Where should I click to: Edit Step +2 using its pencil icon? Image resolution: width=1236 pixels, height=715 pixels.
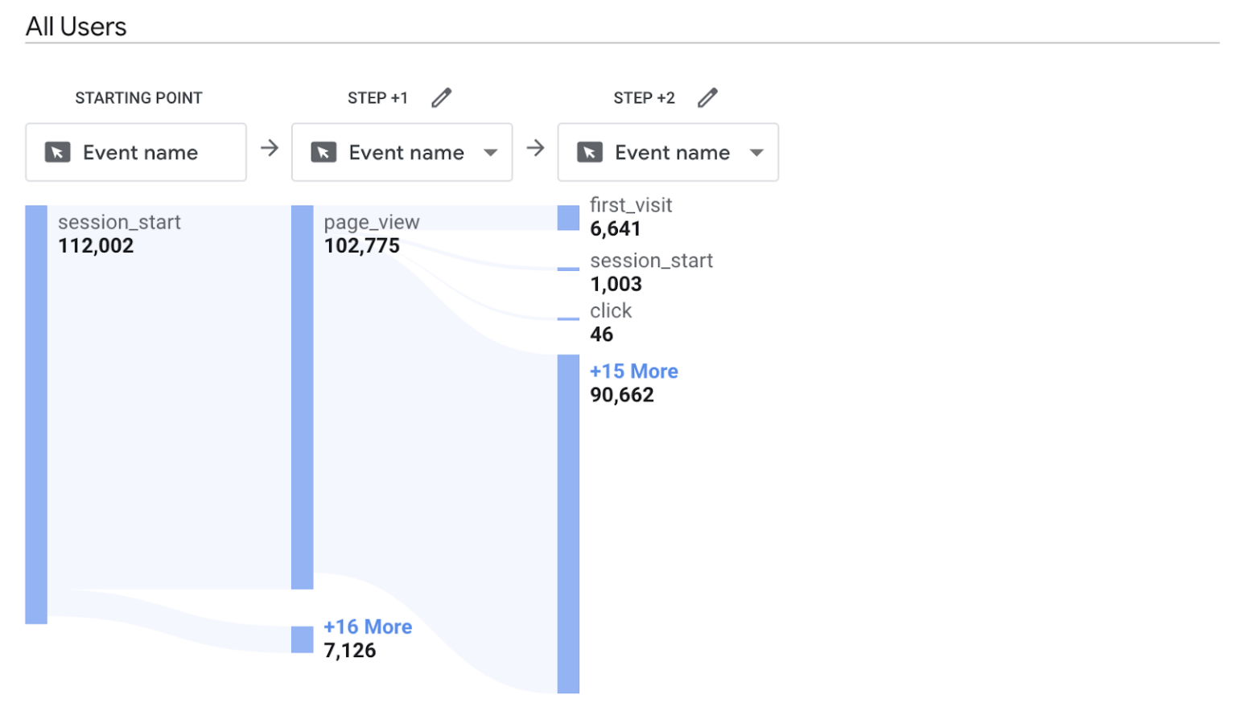click(707, 97)
